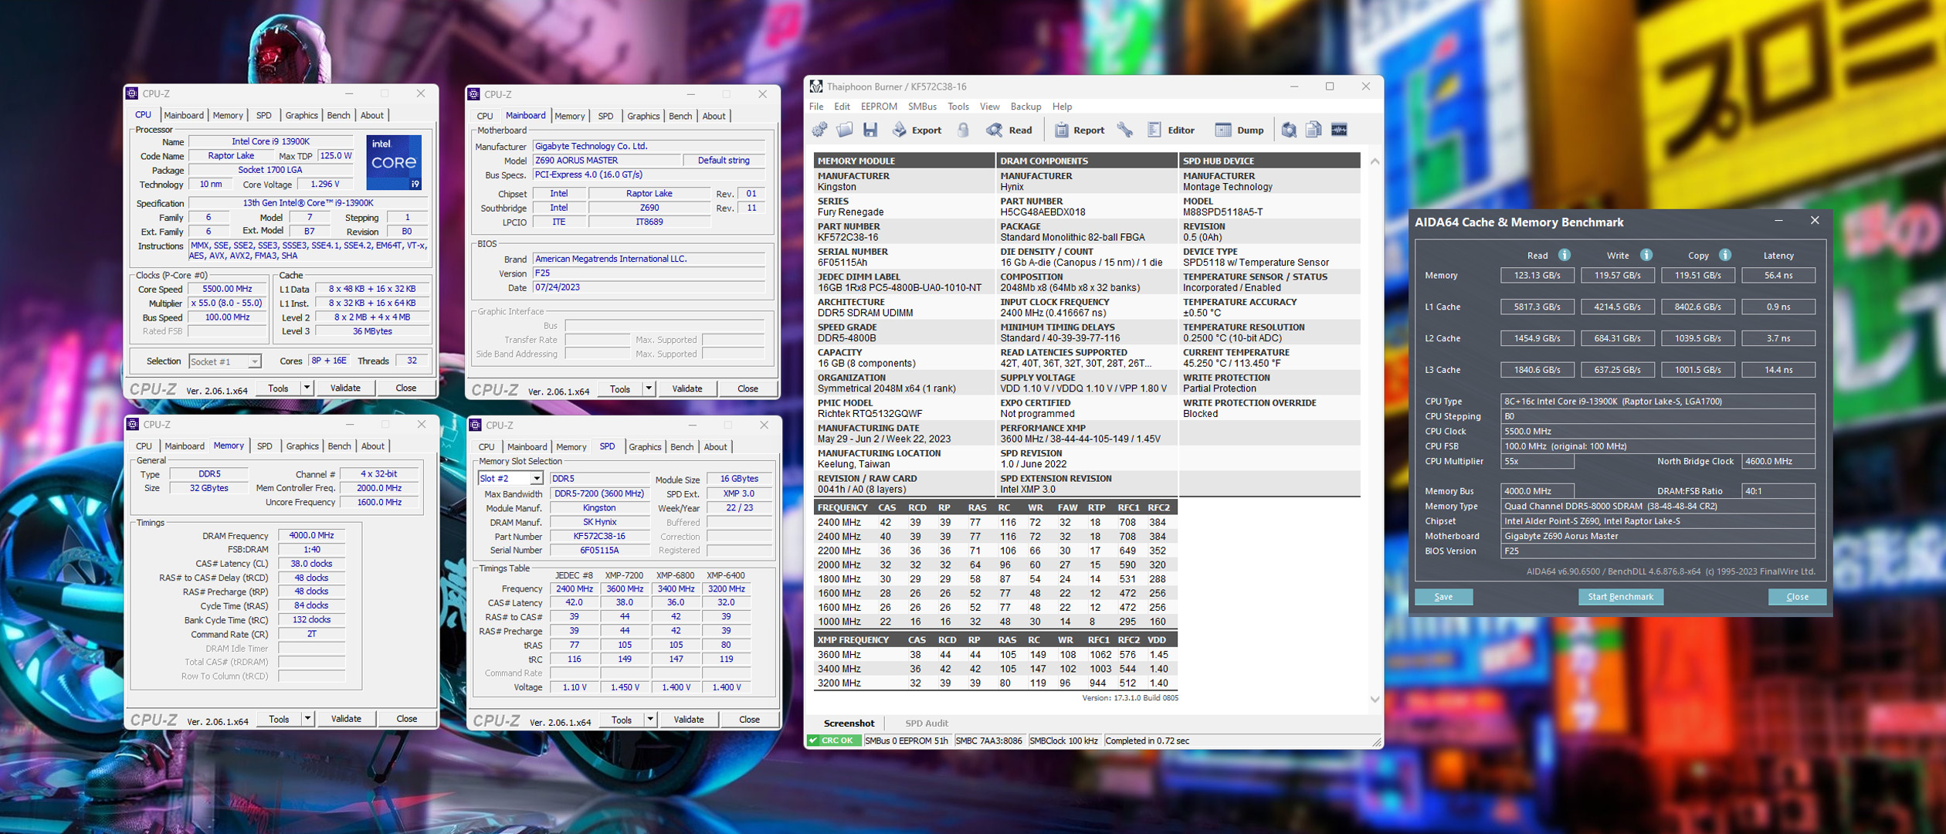Click Tools button in CPU-Z Memory window
The image size is (1946, 834).
coord(279,718)
